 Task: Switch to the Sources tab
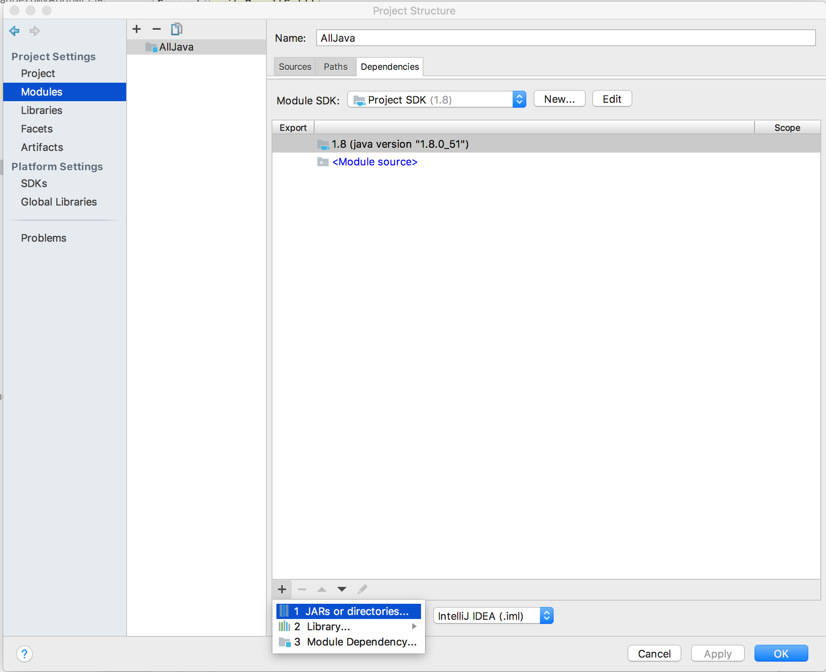click(x=295, y=67)
